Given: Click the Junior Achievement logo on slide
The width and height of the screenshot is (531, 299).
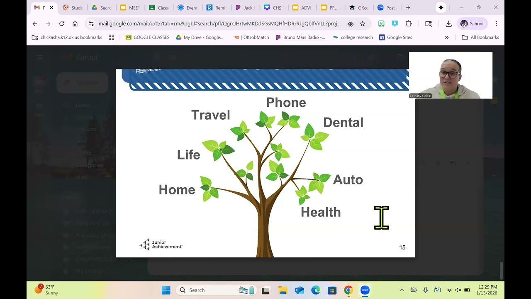Looking at the screenshot, I should [x=161, y=245].
